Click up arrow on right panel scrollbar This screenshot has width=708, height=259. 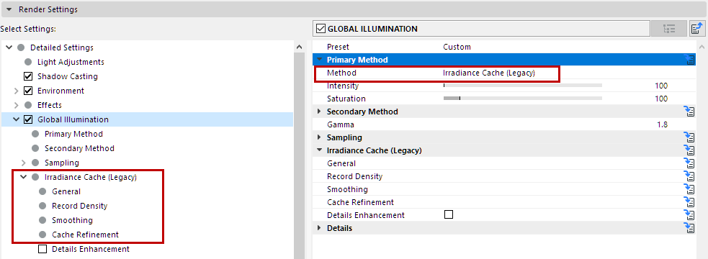tap(702, 47)
